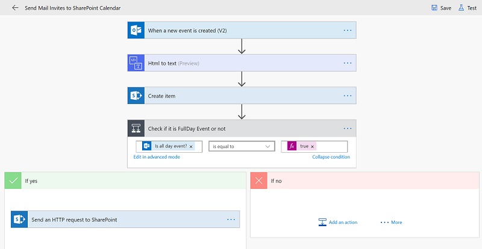This screenshot has height=249, width=482.
Task: Click the red X icon on If no
Action: [259, 180]
